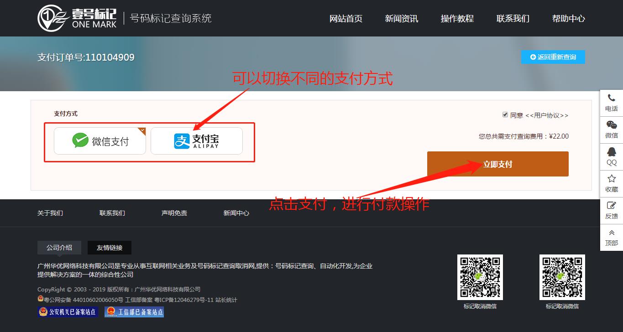Click the 顶部 back-to-top icon
623x332 pixels.
[612, 237]
